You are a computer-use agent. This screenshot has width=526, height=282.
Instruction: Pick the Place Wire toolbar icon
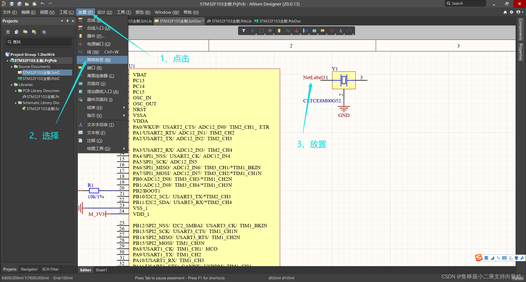(288, 31)
